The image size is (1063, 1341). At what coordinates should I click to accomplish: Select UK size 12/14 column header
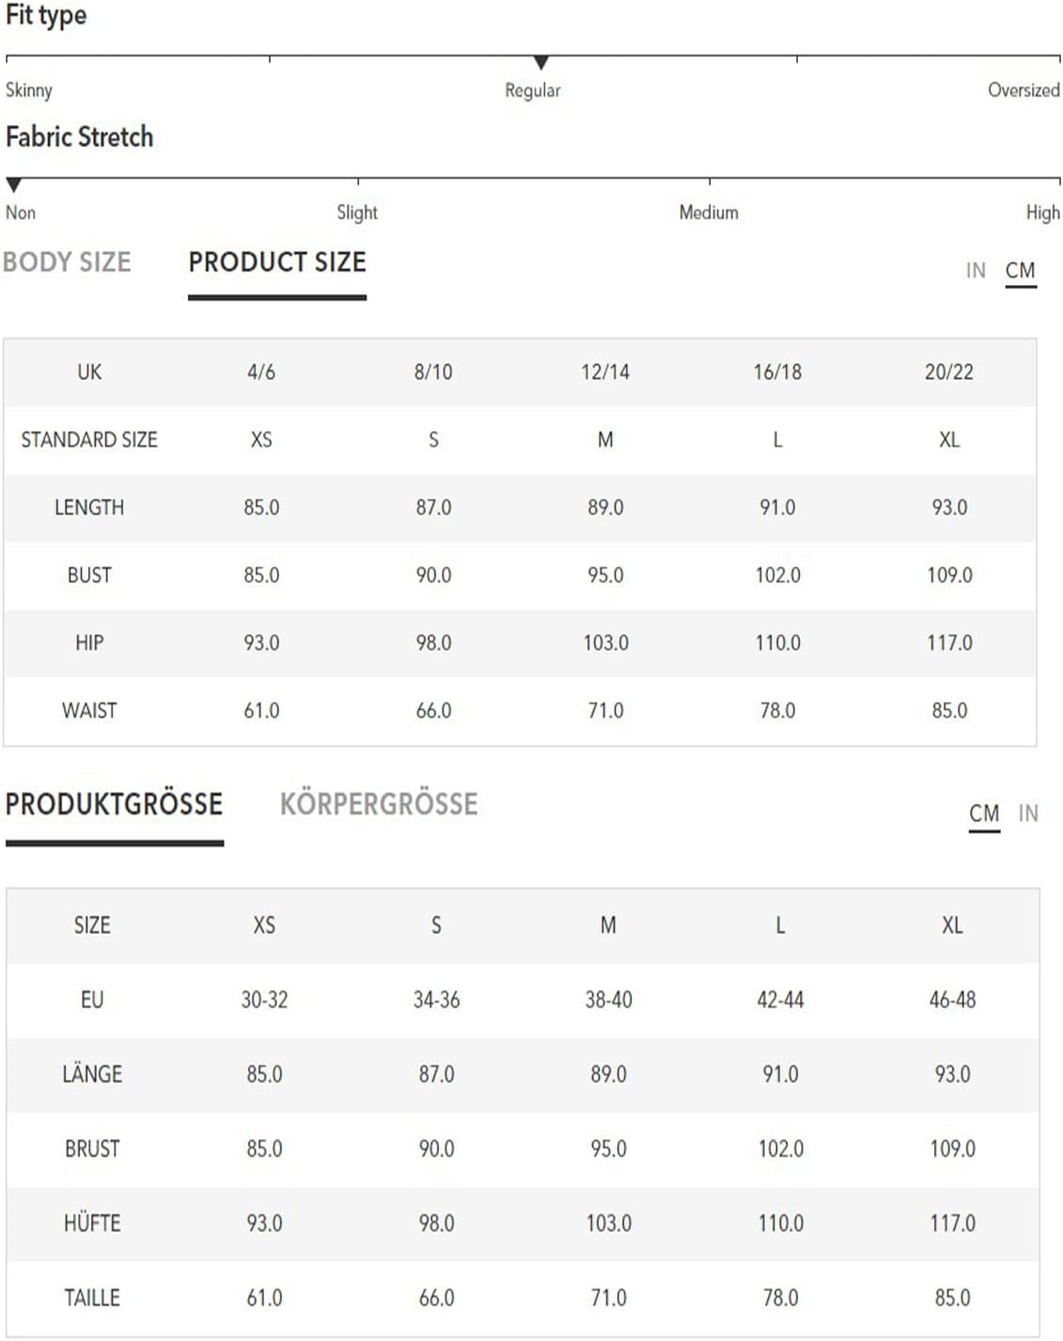tap(605, 372)
